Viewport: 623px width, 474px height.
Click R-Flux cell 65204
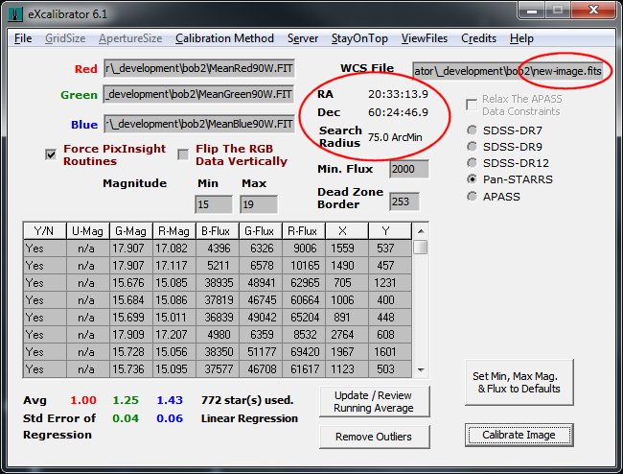pos(304,318)
